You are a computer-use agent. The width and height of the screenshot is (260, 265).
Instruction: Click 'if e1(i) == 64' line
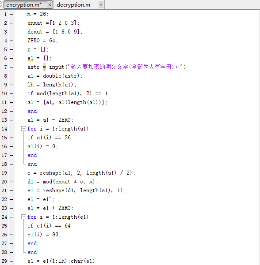pos(49,226)
